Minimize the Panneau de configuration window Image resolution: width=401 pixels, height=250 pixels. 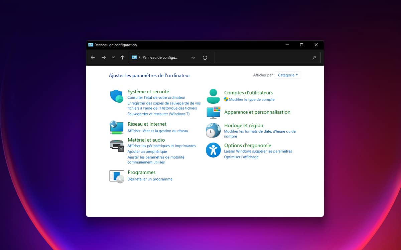(287, 45)
